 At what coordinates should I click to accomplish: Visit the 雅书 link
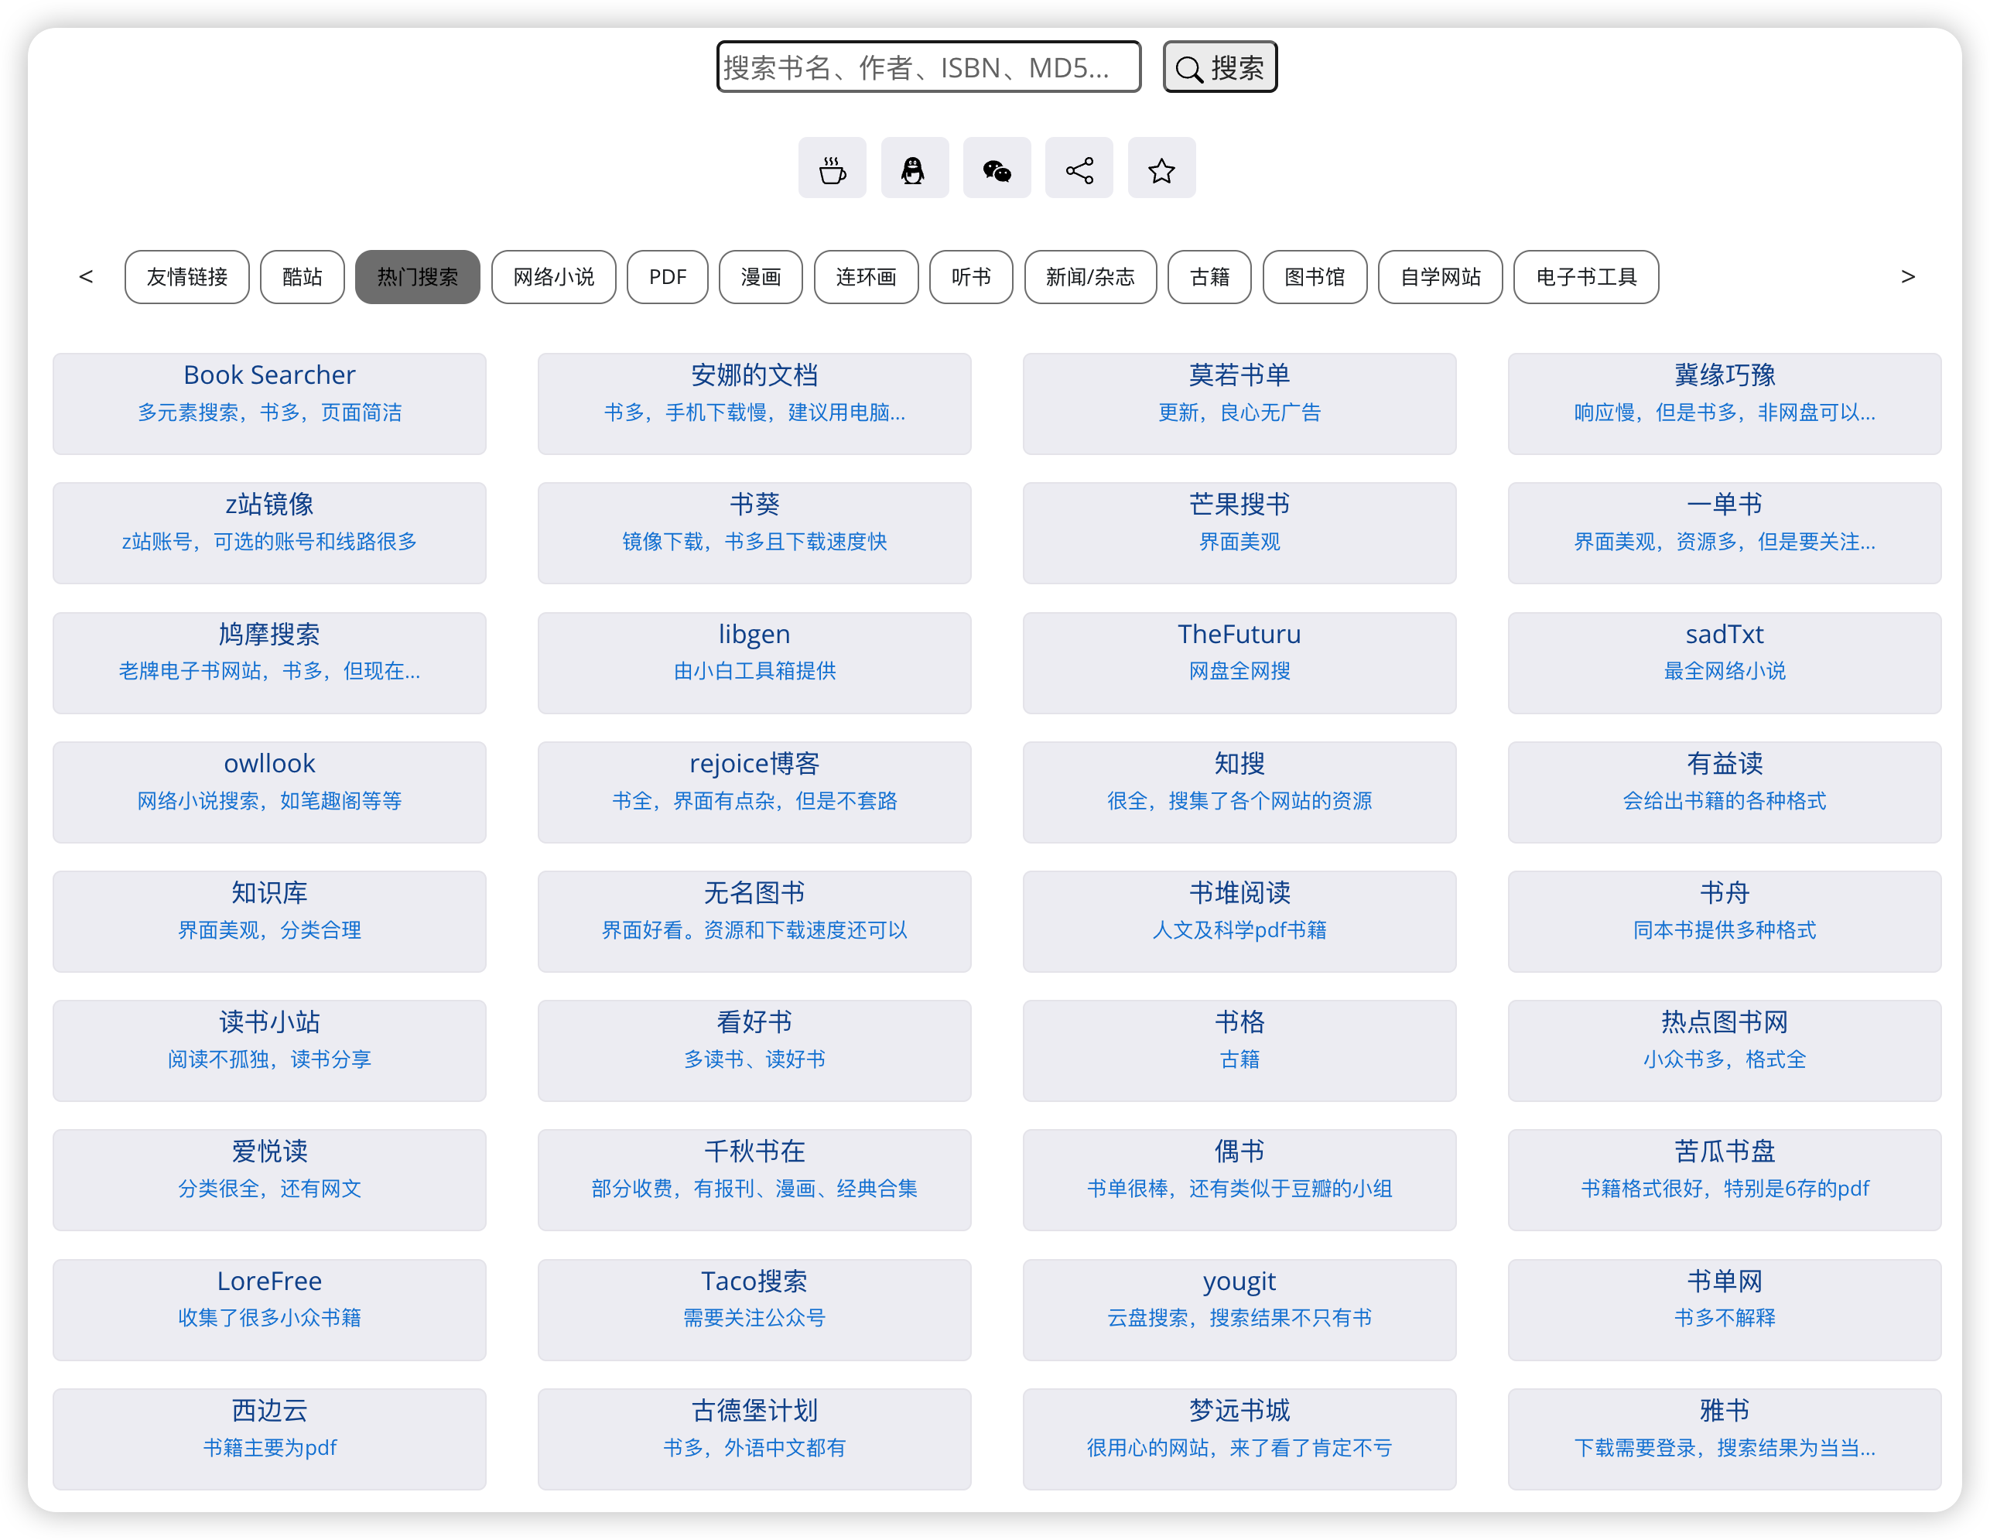coord(1725,1439)
